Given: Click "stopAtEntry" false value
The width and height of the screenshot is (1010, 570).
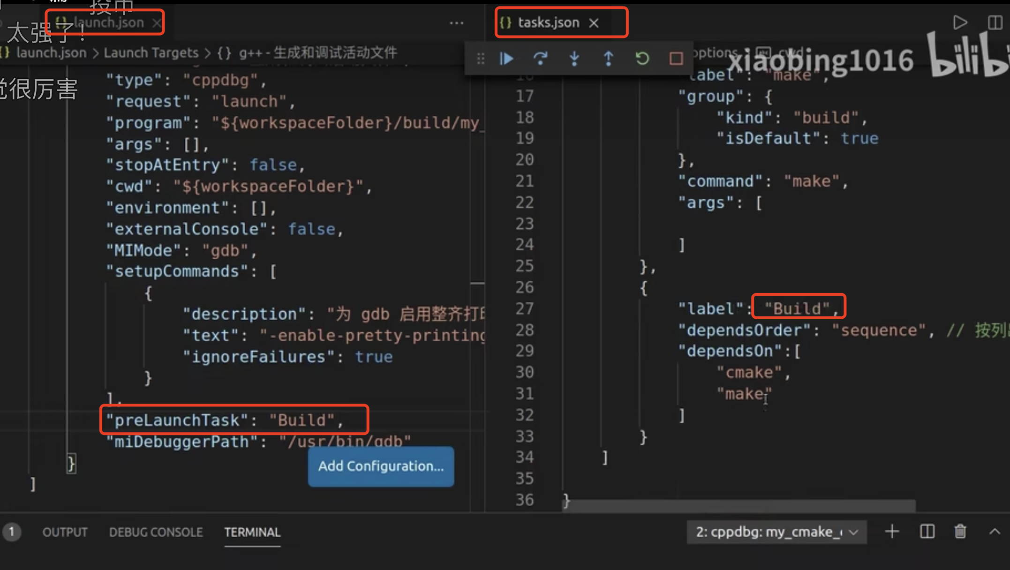Looking at the screenshot, I should [x=273, y=165].
